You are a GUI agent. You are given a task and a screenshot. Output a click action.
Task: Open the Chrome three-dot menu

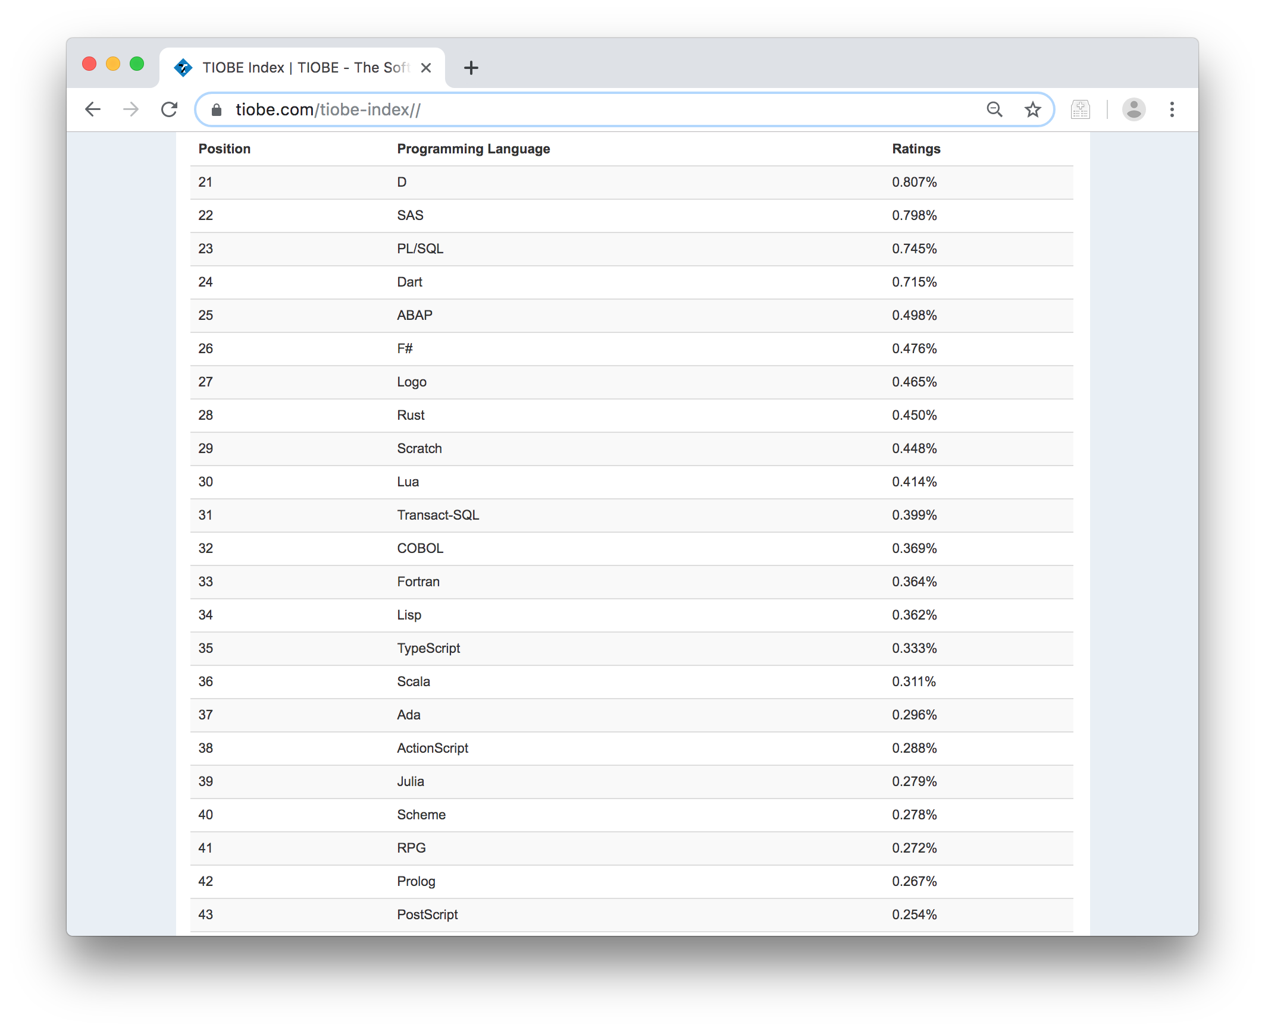tap(1172, 109)
